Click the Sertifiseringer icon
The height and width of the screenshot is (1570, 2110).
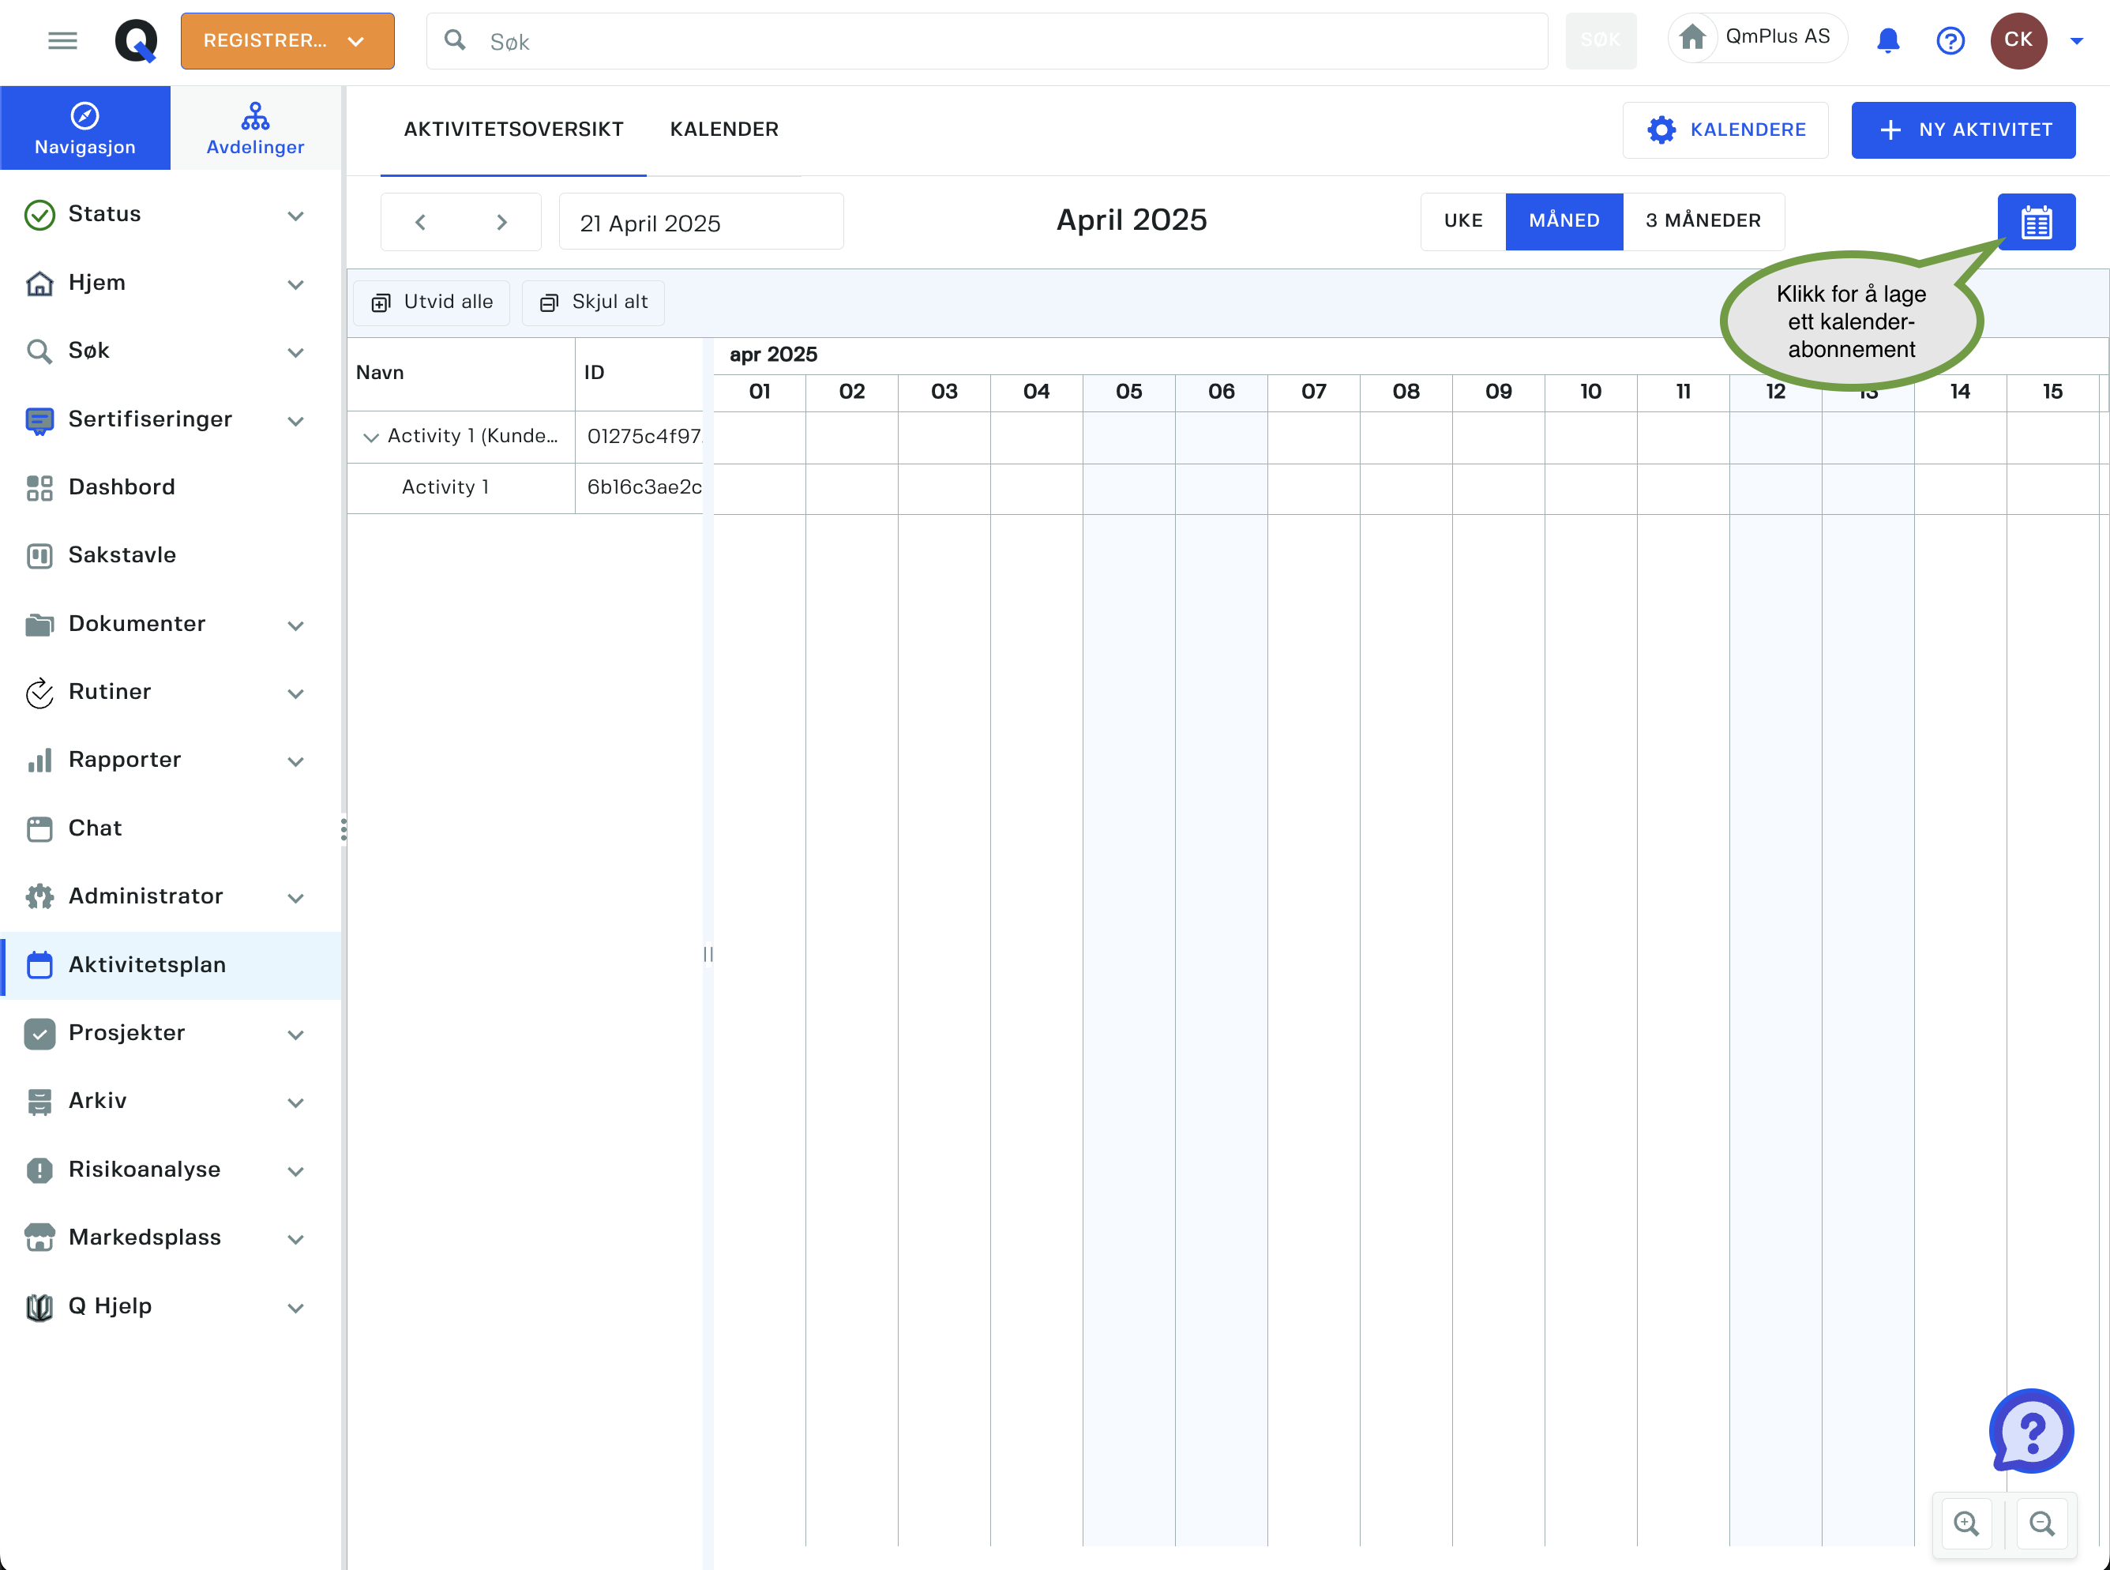point(39,420)
